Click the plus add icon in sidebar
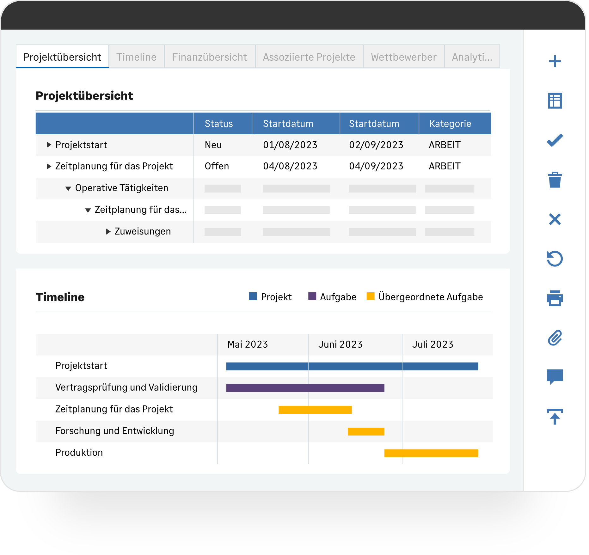 coord(555,61)
